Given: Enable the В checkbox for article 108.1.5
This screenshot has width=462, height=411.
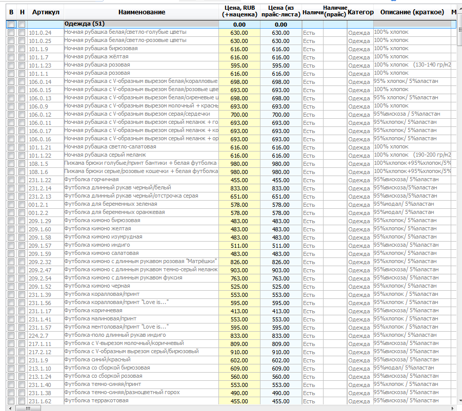Looking at the screenshot, I should [11, 164].
